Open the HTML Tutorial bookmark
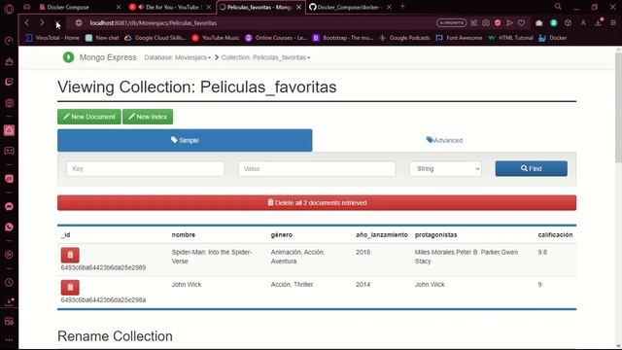Screen dimensions: 622x350 click(511, 38)
